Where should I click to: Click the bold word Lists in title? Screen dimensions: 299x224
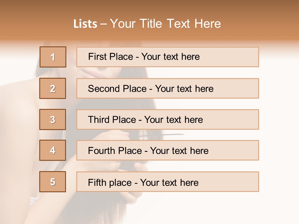click(85, 24)
